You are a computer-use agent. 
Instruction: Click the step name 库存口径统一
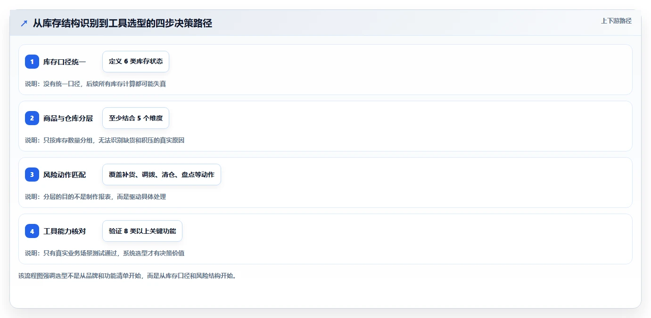65,62
